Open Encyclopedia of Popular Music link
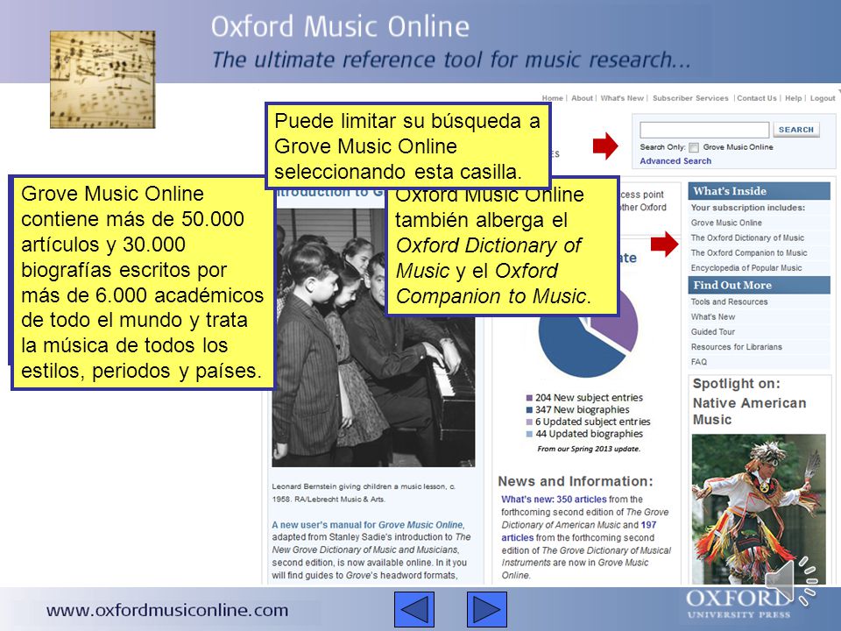Viewport: 841px width, 631px height. [746, 268]
